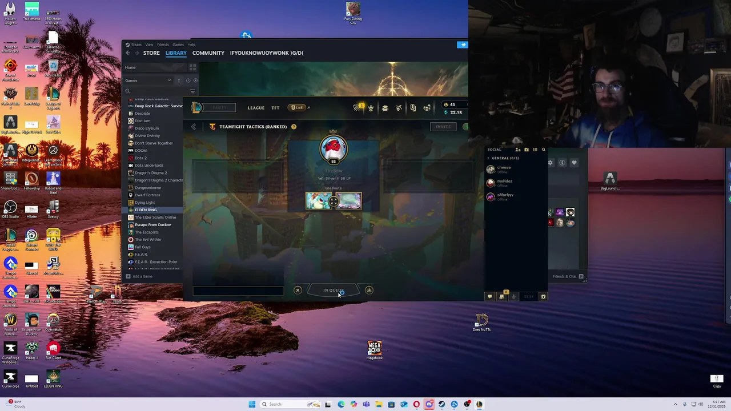Screen dimensions: 731x411
Task: Open Hades II desktop shortcut
Action: point(32,351)
